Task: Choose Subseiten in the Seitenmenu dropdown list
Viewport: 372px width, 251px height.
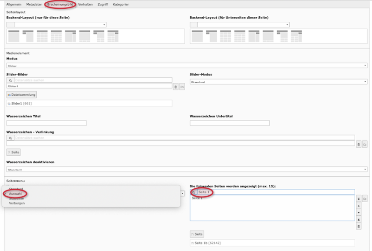Action: coord(16,198)
